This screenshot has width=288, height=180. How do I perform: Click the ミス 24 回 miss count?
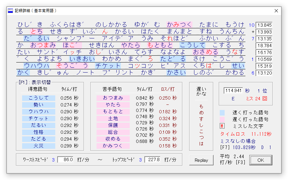[x=256, y=99]
